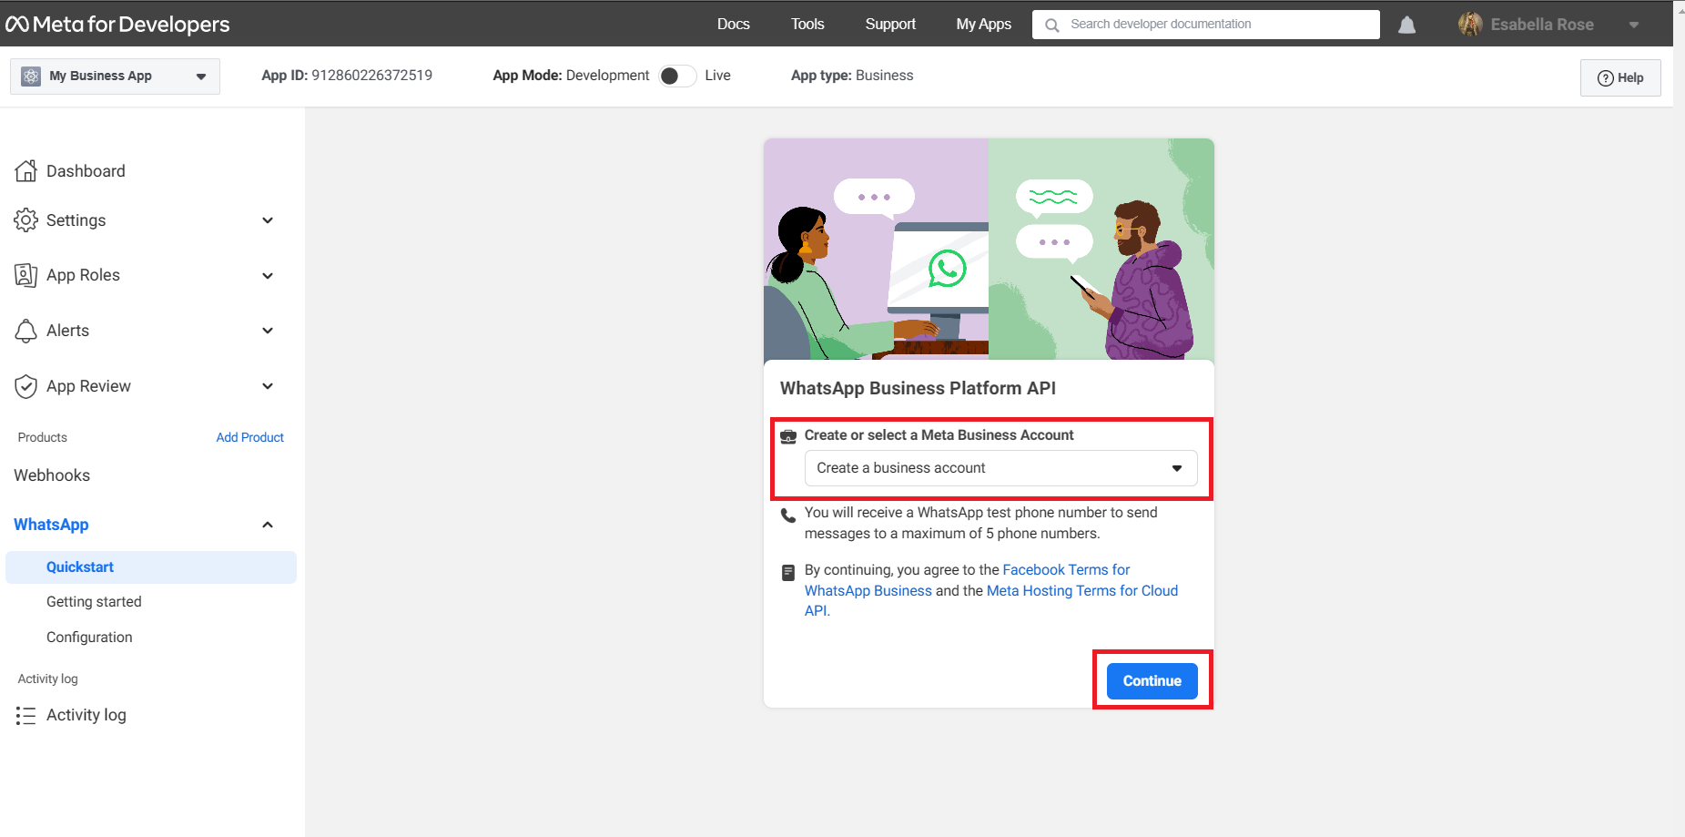1685x837 pixels.
Task: Click the Help question mark icon
Action: [x=1606, y=78]
